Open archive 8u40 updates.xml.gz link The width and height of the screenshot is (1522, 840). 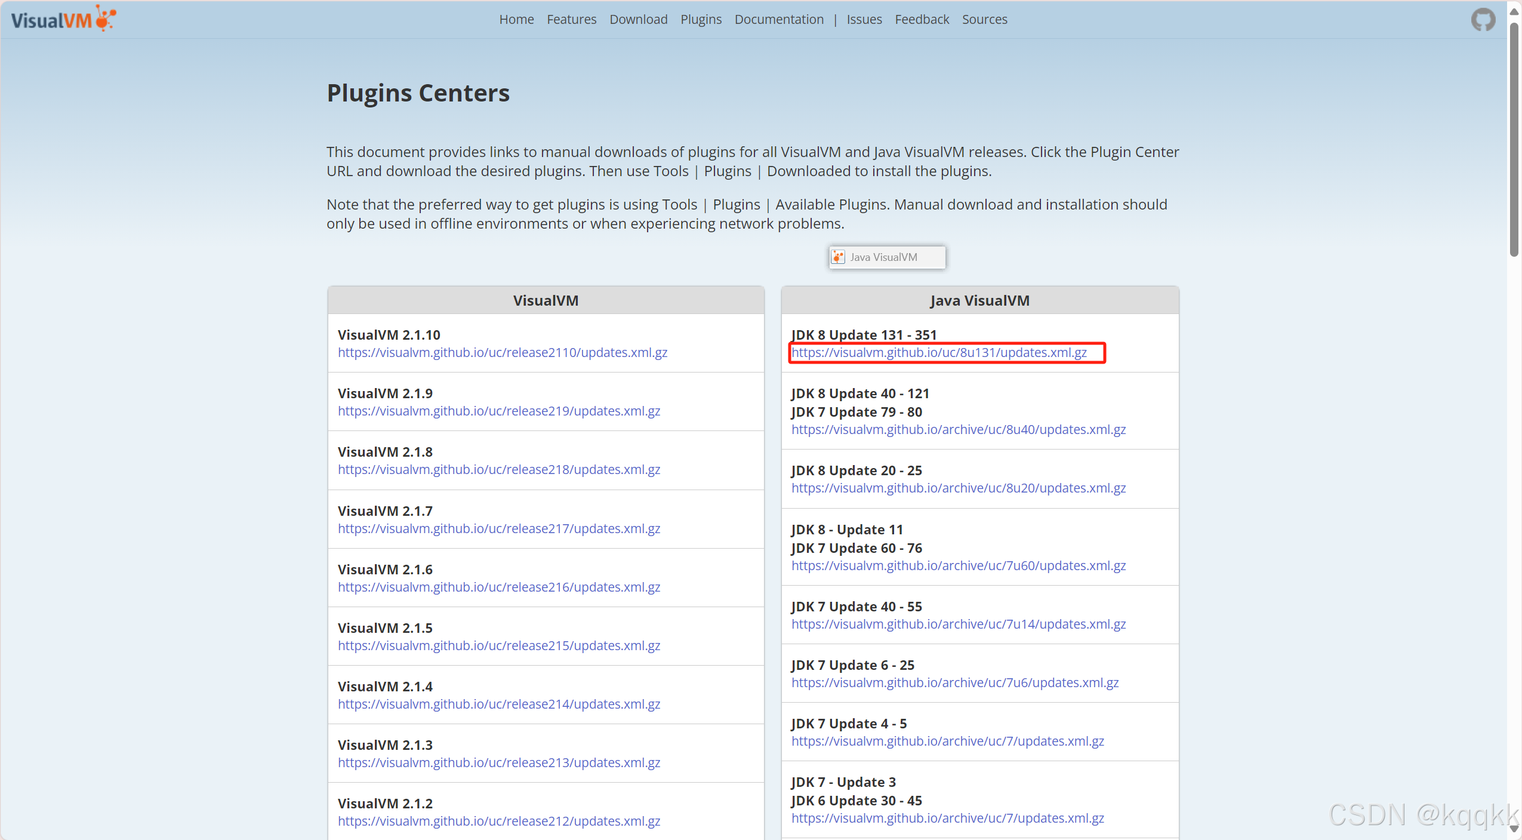(x=958, y=430)
